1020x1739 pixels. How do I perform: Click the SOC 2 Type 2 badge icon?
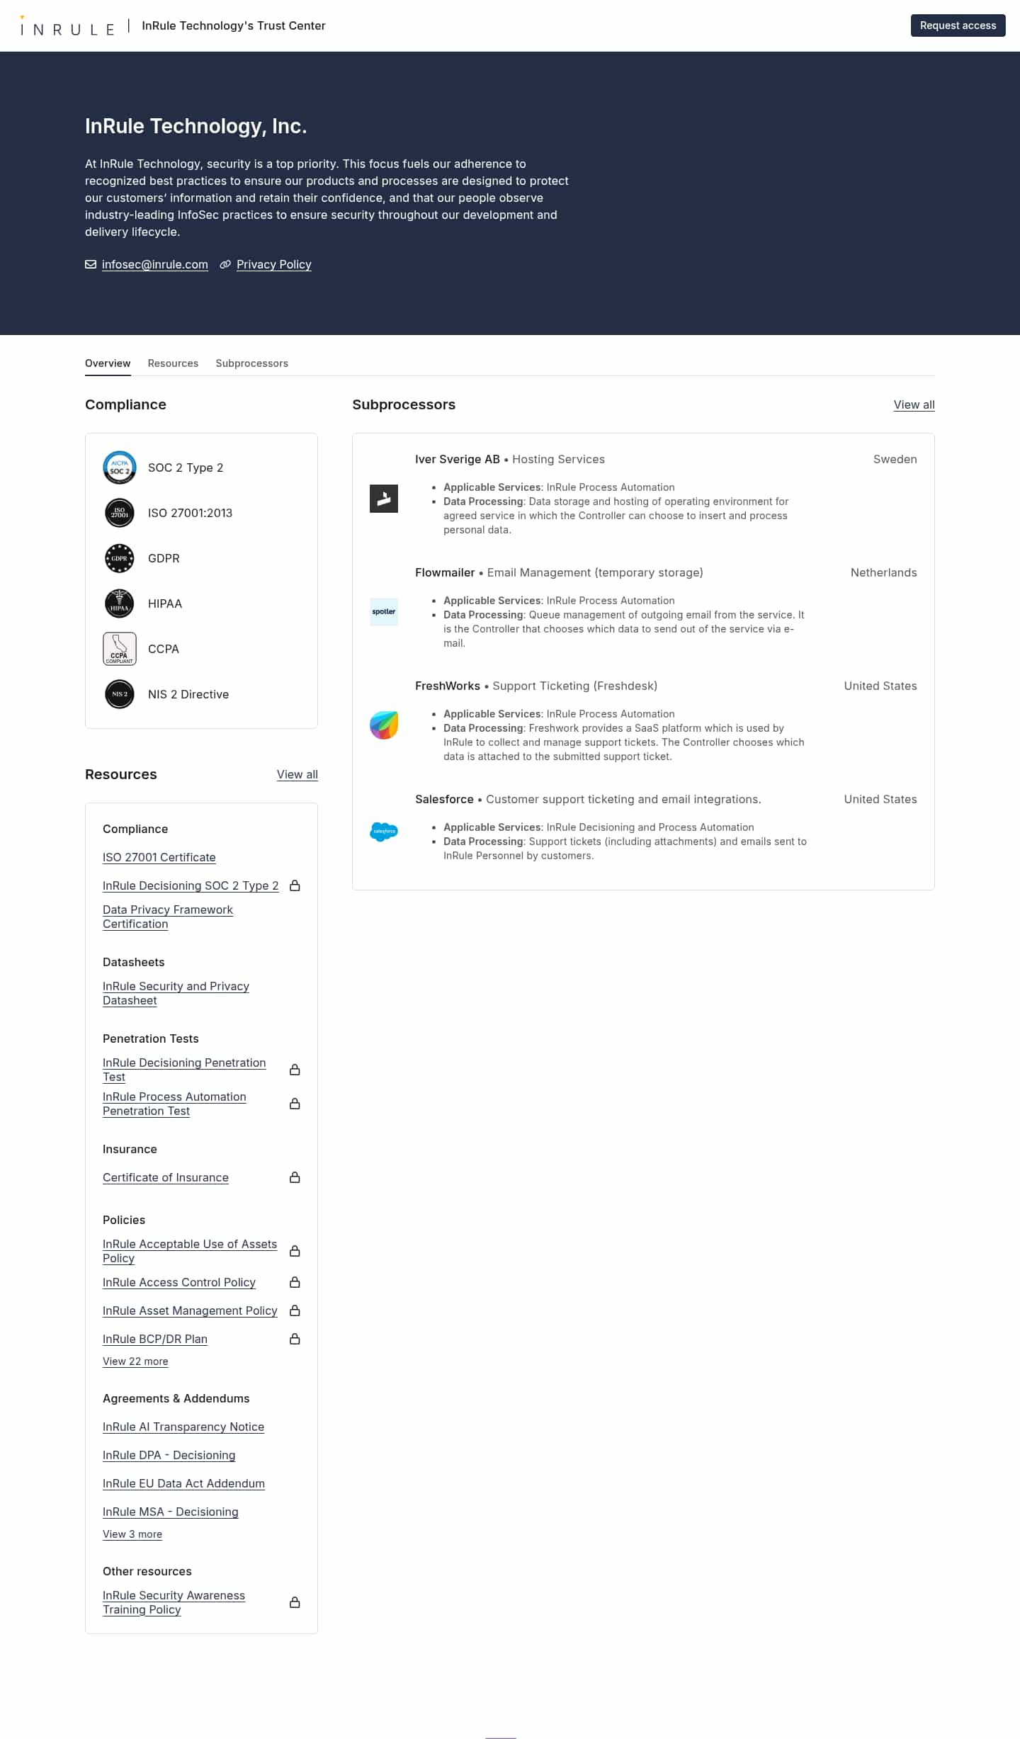point(120,468)
